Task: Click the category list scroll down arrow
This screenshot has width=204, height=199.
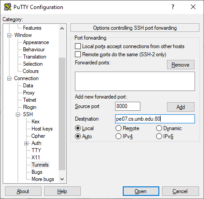Action: click(x=62, y=179)
